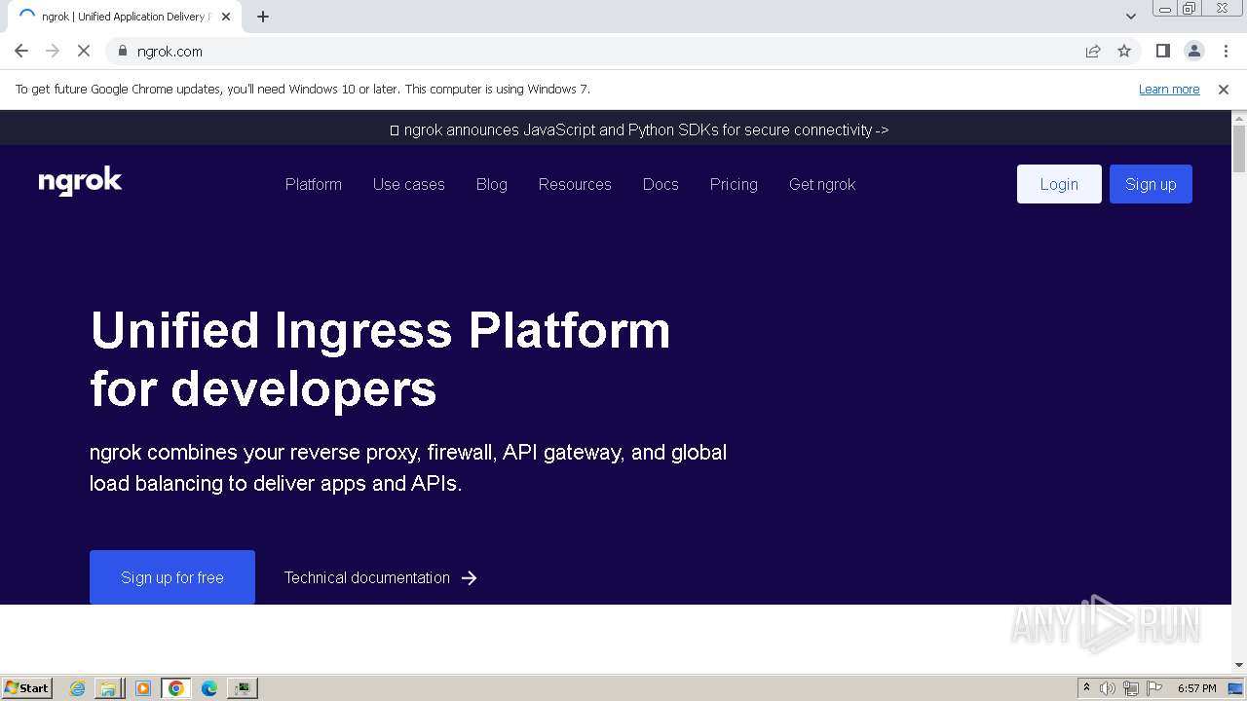Viewport: 1247px width, 701px height.
Task: Click Learn more about Chrome updates
Action: click(x=1169, y=90)
